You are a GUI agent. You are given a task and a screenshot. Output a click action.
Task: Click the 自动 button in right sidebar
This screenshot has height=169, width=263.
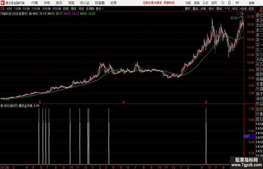[x=259, y=109]
